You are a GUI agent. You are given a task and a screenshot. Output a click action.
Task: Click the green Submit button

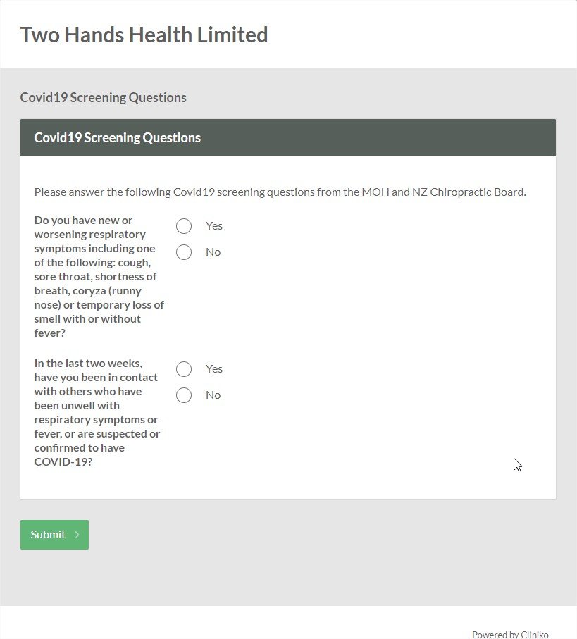[54, 534]
